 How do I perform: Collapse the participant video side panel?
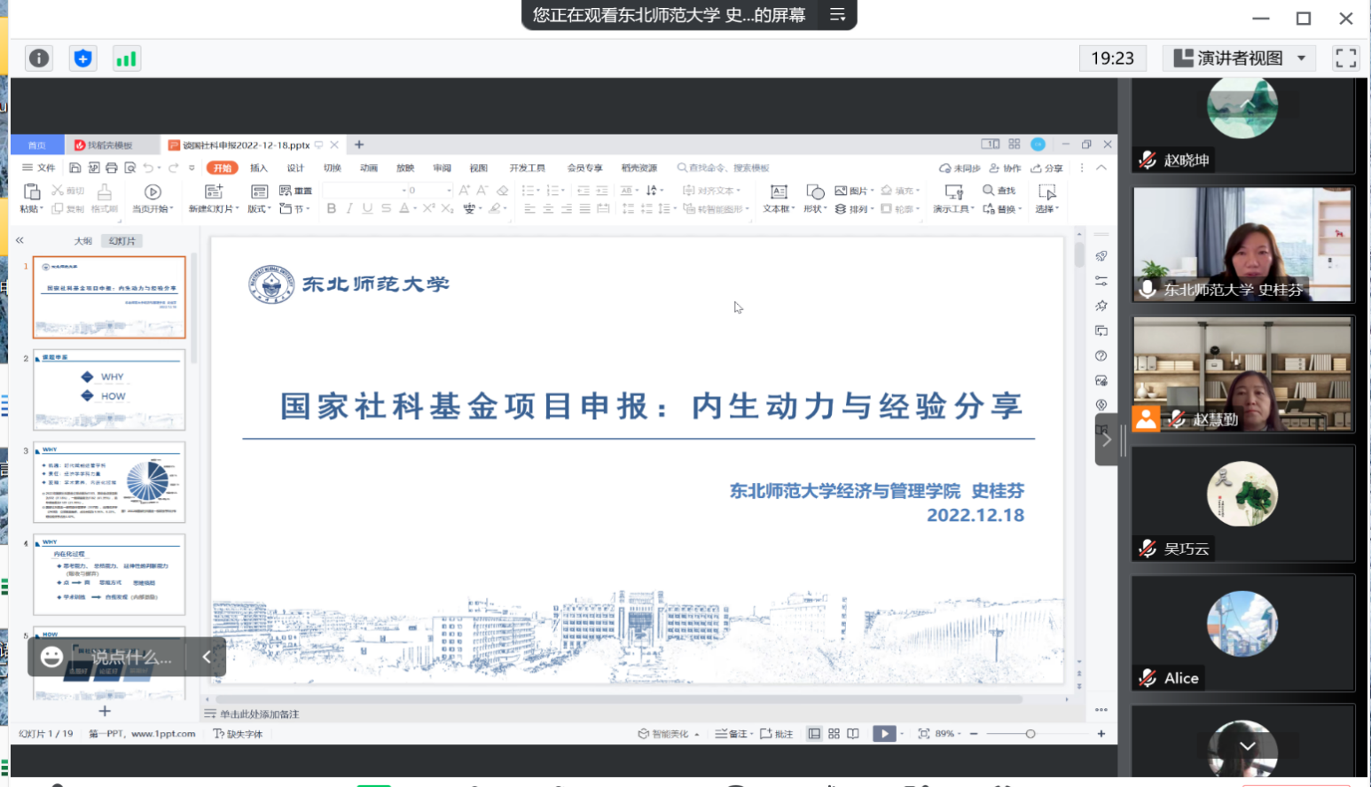pos(1107,440)
